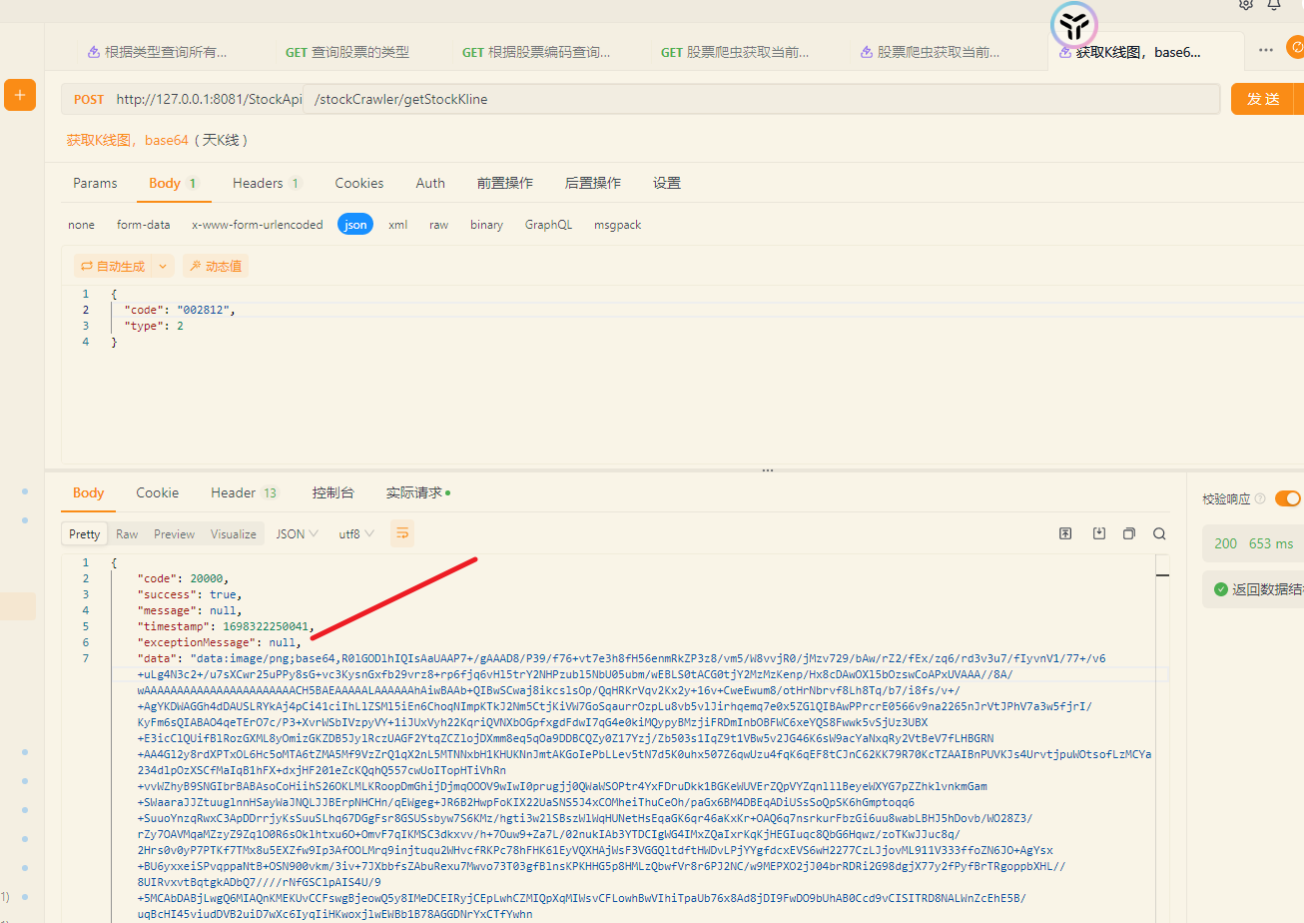Open the 实际请求 tab

[418, 492]
